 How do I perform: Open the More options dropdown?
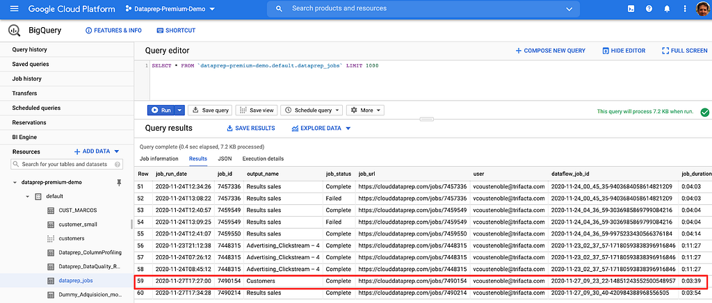tap(366, 110)
